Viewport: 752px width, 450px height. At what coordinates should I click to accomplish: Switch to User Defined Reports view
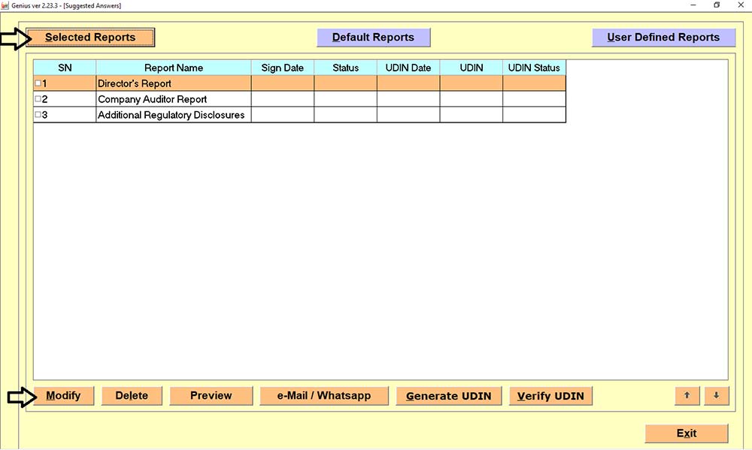[x=664, y=37]
